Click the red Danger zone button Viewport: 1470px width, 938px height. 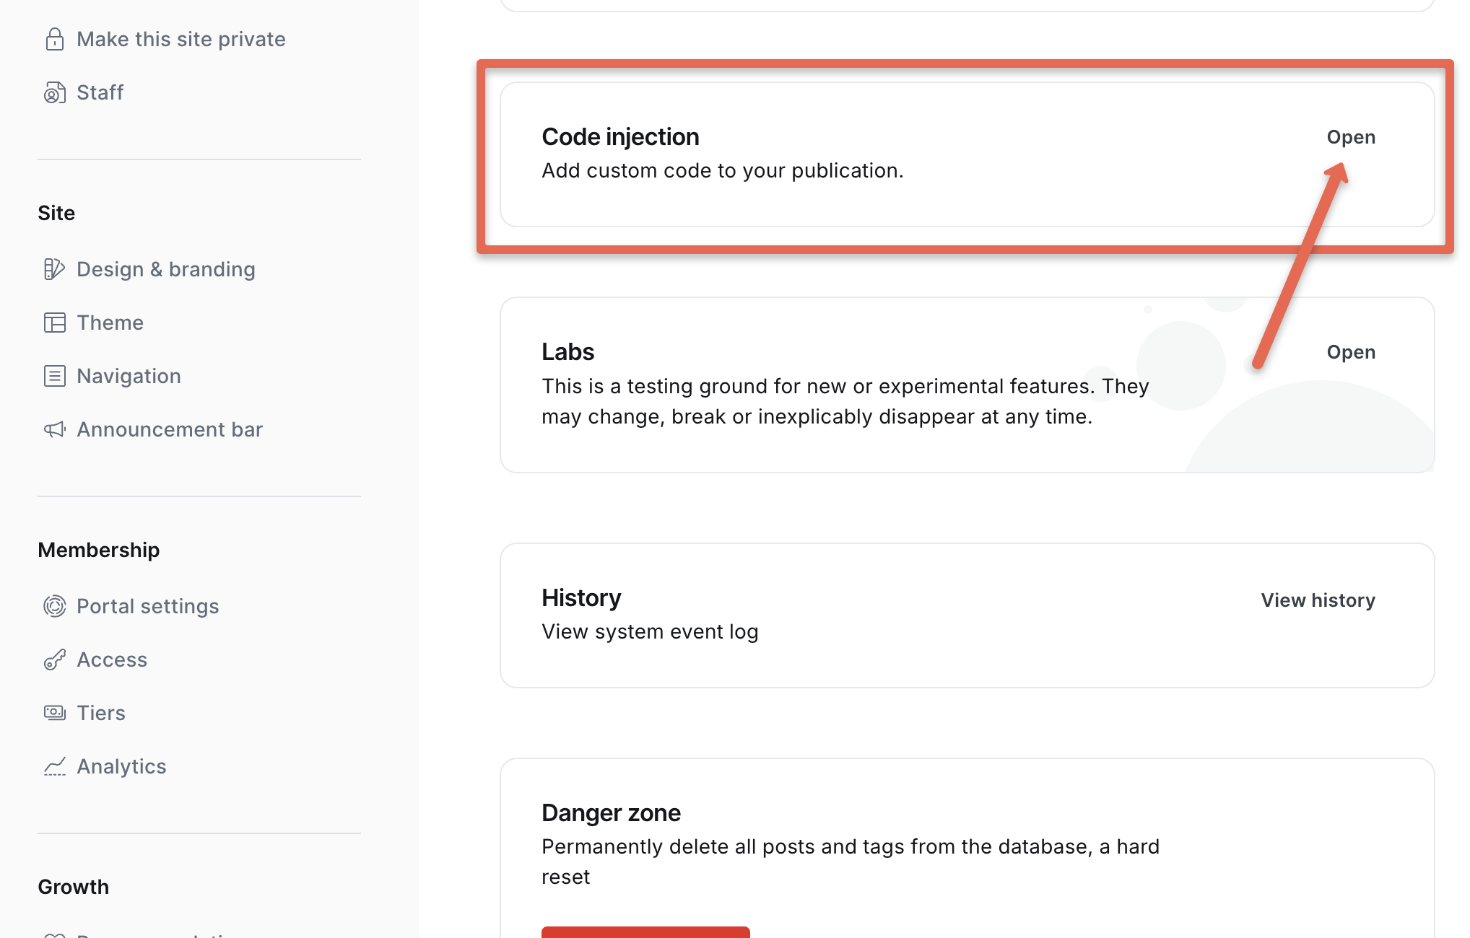[645, 932]
